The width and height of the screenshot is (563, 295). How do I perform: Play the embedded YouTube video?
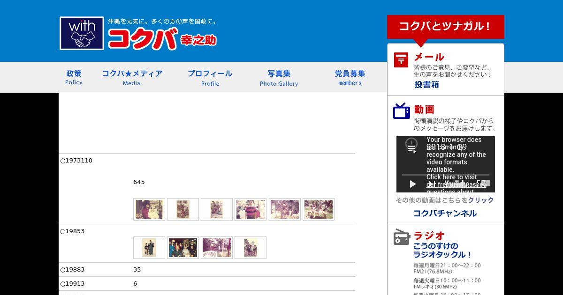[413, 184]
